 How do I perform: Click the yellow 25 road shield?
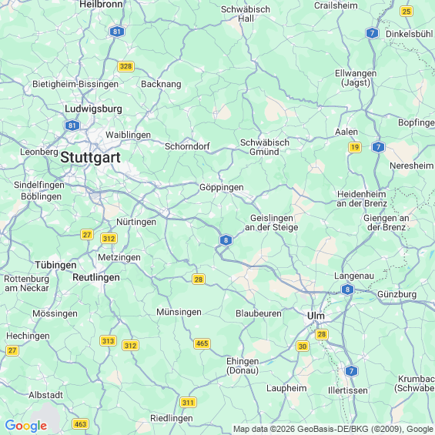[x=407, y=12]
